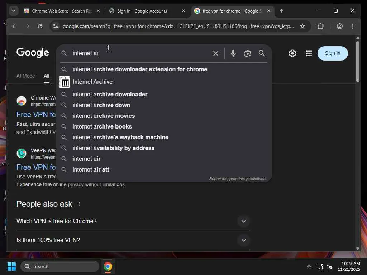Show hidden system tray icons
This screenshot has width=367, height=275.
(309, 266)
